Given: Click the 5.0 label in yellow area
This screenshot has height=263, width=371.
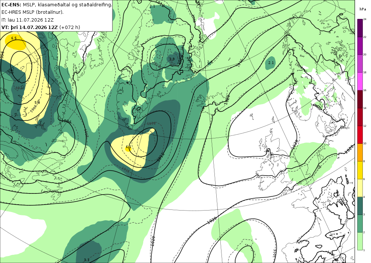Looking at the screenshot, I should tap(37, 102).
